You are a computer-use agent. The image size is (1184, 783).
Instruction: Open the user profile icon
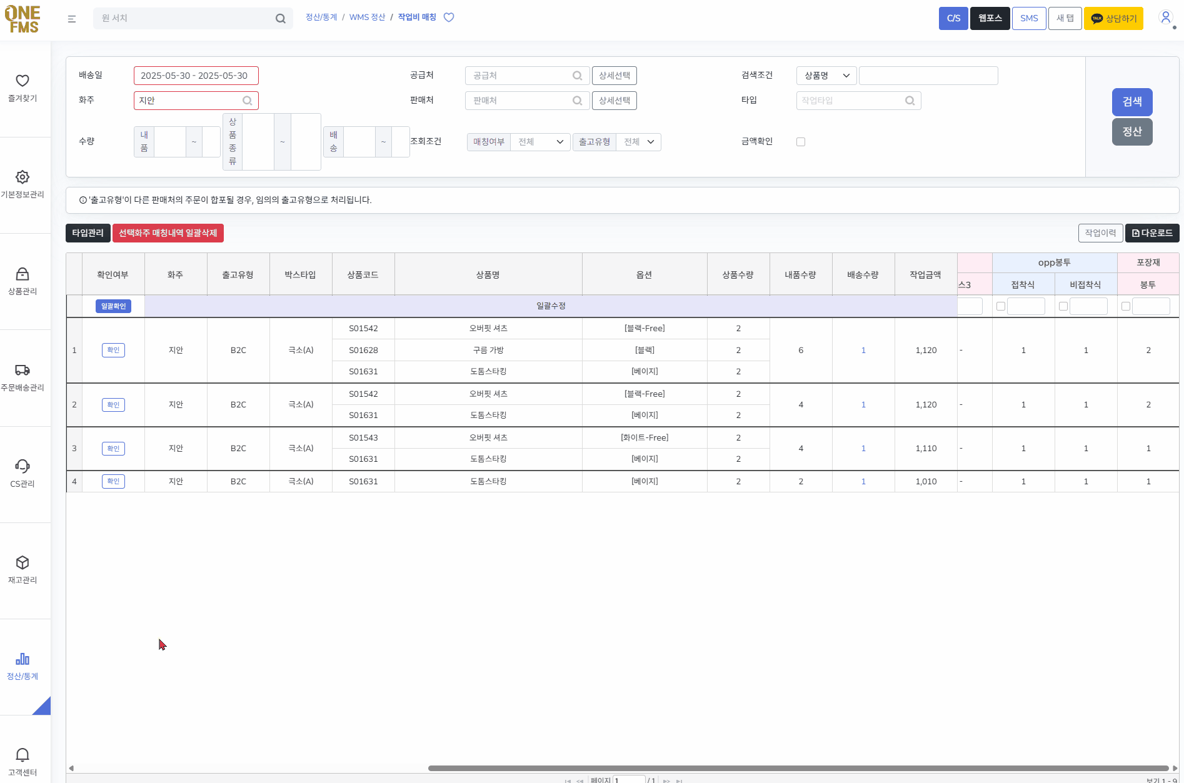coord(1166,17)
